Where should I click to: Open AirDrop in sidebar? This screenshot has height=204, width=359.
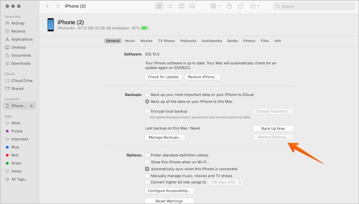point(18,23)
